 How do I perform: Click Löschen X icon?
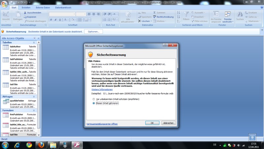pyautogui.click(x=139, y=21)
